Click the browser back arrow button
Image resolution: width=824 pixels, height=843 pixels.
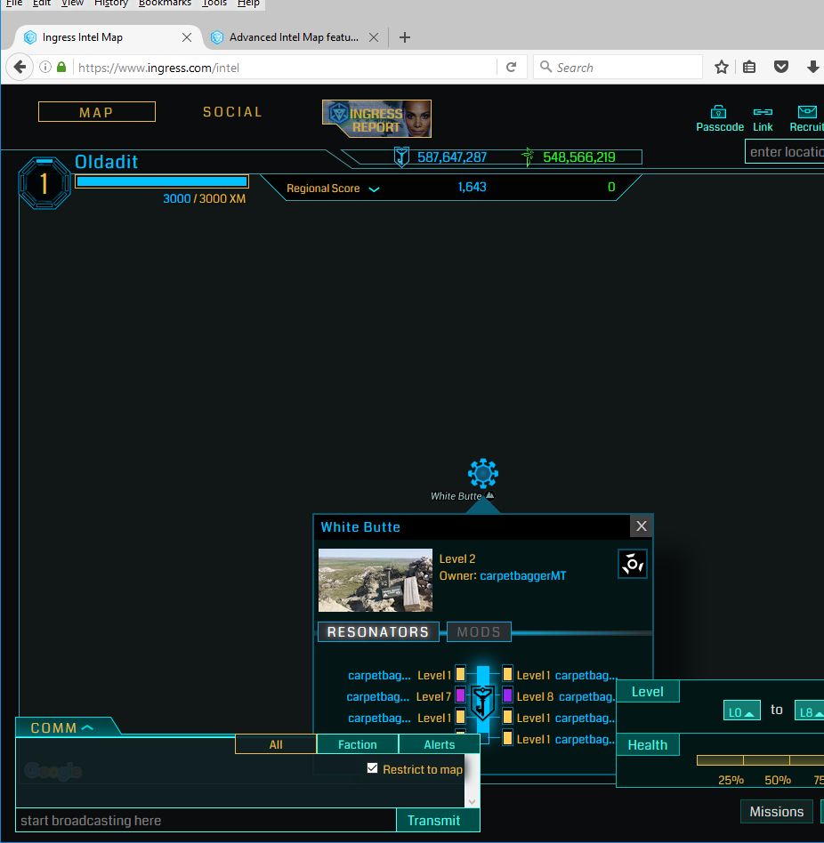(20, 68)
